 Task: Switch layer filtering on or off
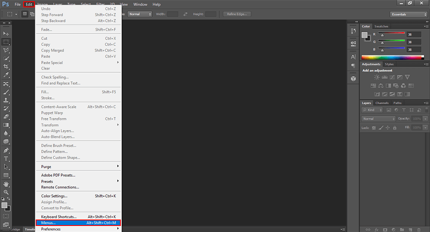point(427,110)
